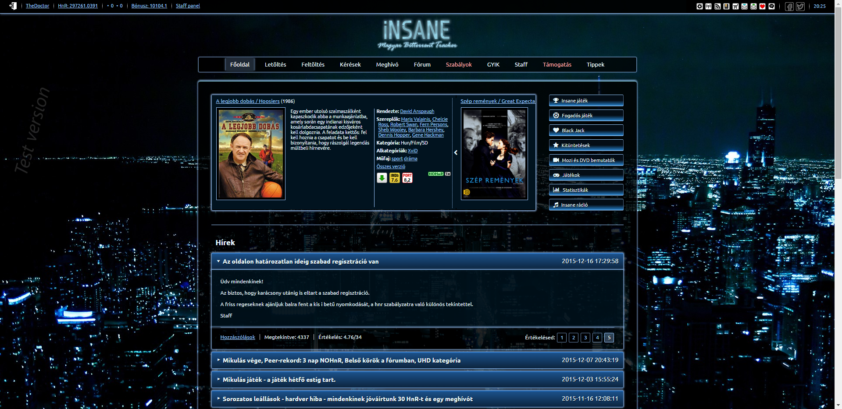842x409 pixels.
Task: Open Kitüntetések star button
Action: (586, 145)
